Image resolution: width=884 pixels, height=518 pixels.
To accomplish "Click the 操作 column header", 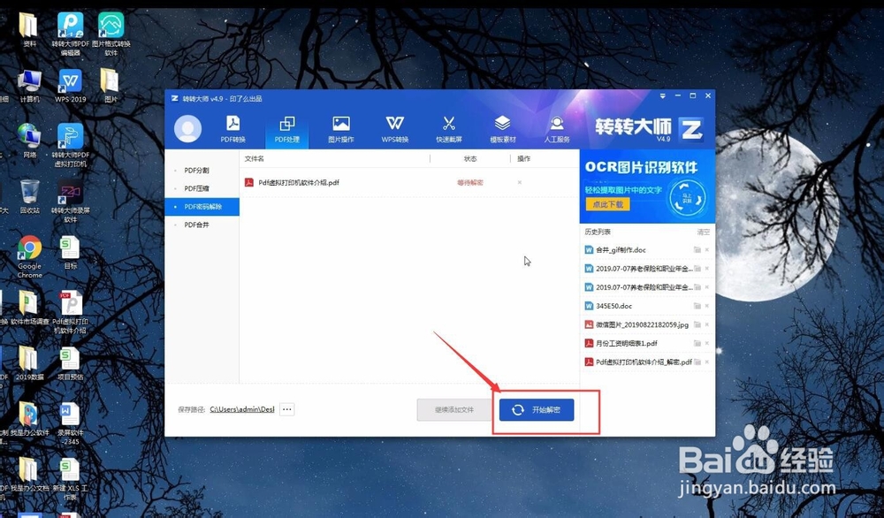I will point(523,158).
